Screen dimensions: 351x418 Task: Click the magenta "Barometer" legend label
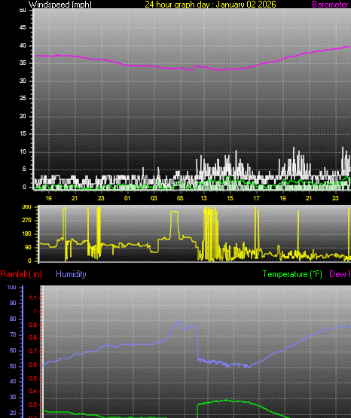coord(330,5)
